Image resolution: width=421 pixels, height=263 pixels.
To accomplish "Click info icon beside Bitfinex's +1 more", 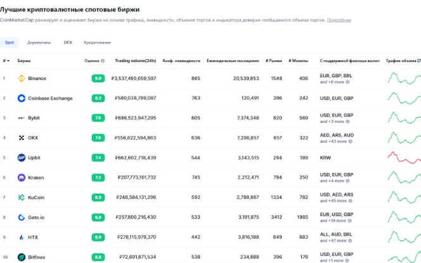I will [x=347, y=260].
